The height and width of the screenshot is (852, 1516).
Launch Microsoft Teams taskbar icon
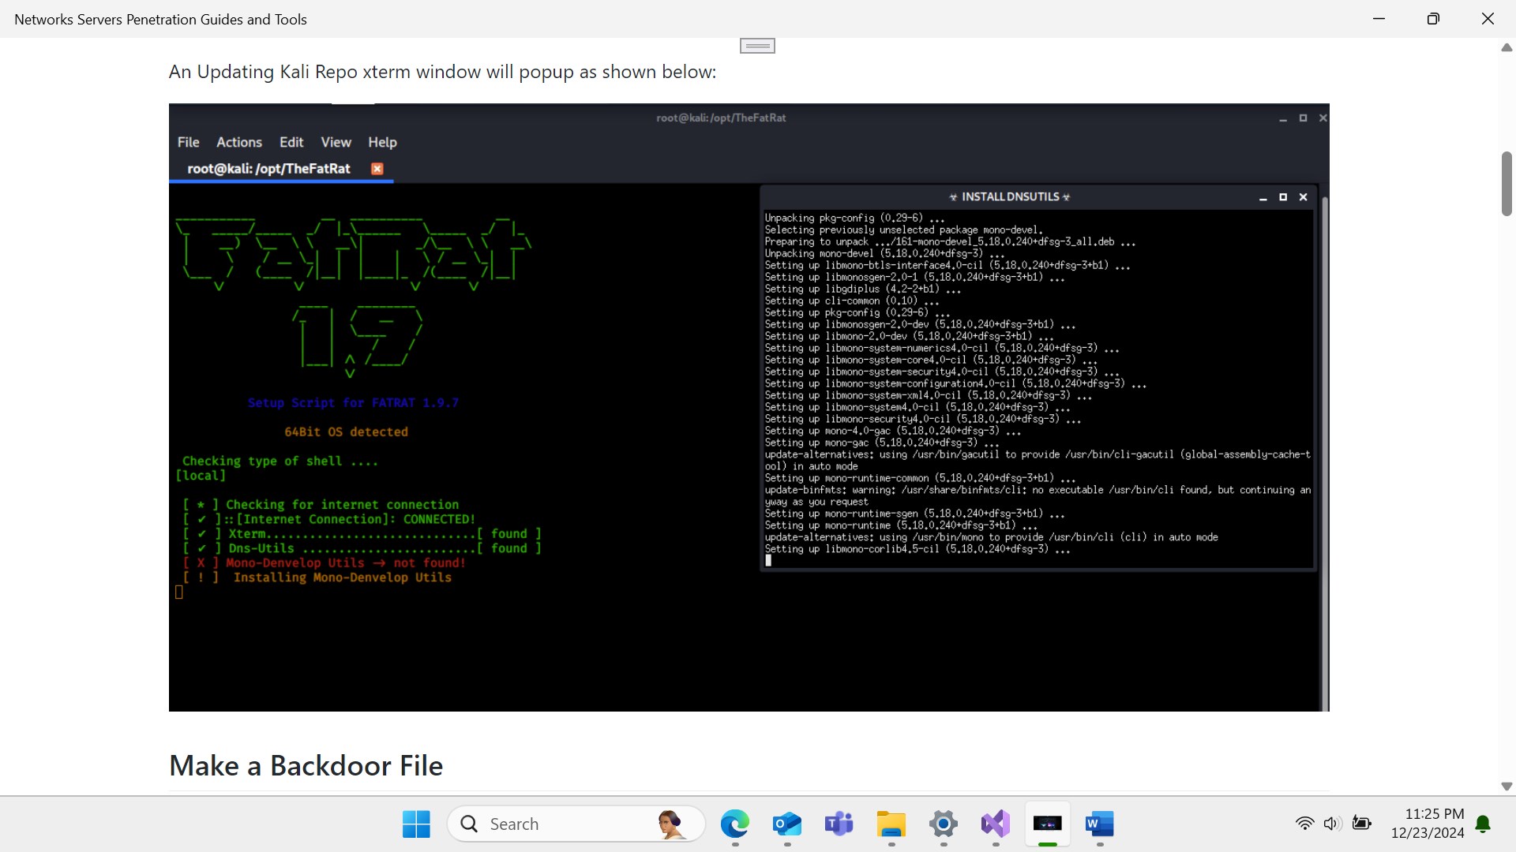tap(839, 824)
